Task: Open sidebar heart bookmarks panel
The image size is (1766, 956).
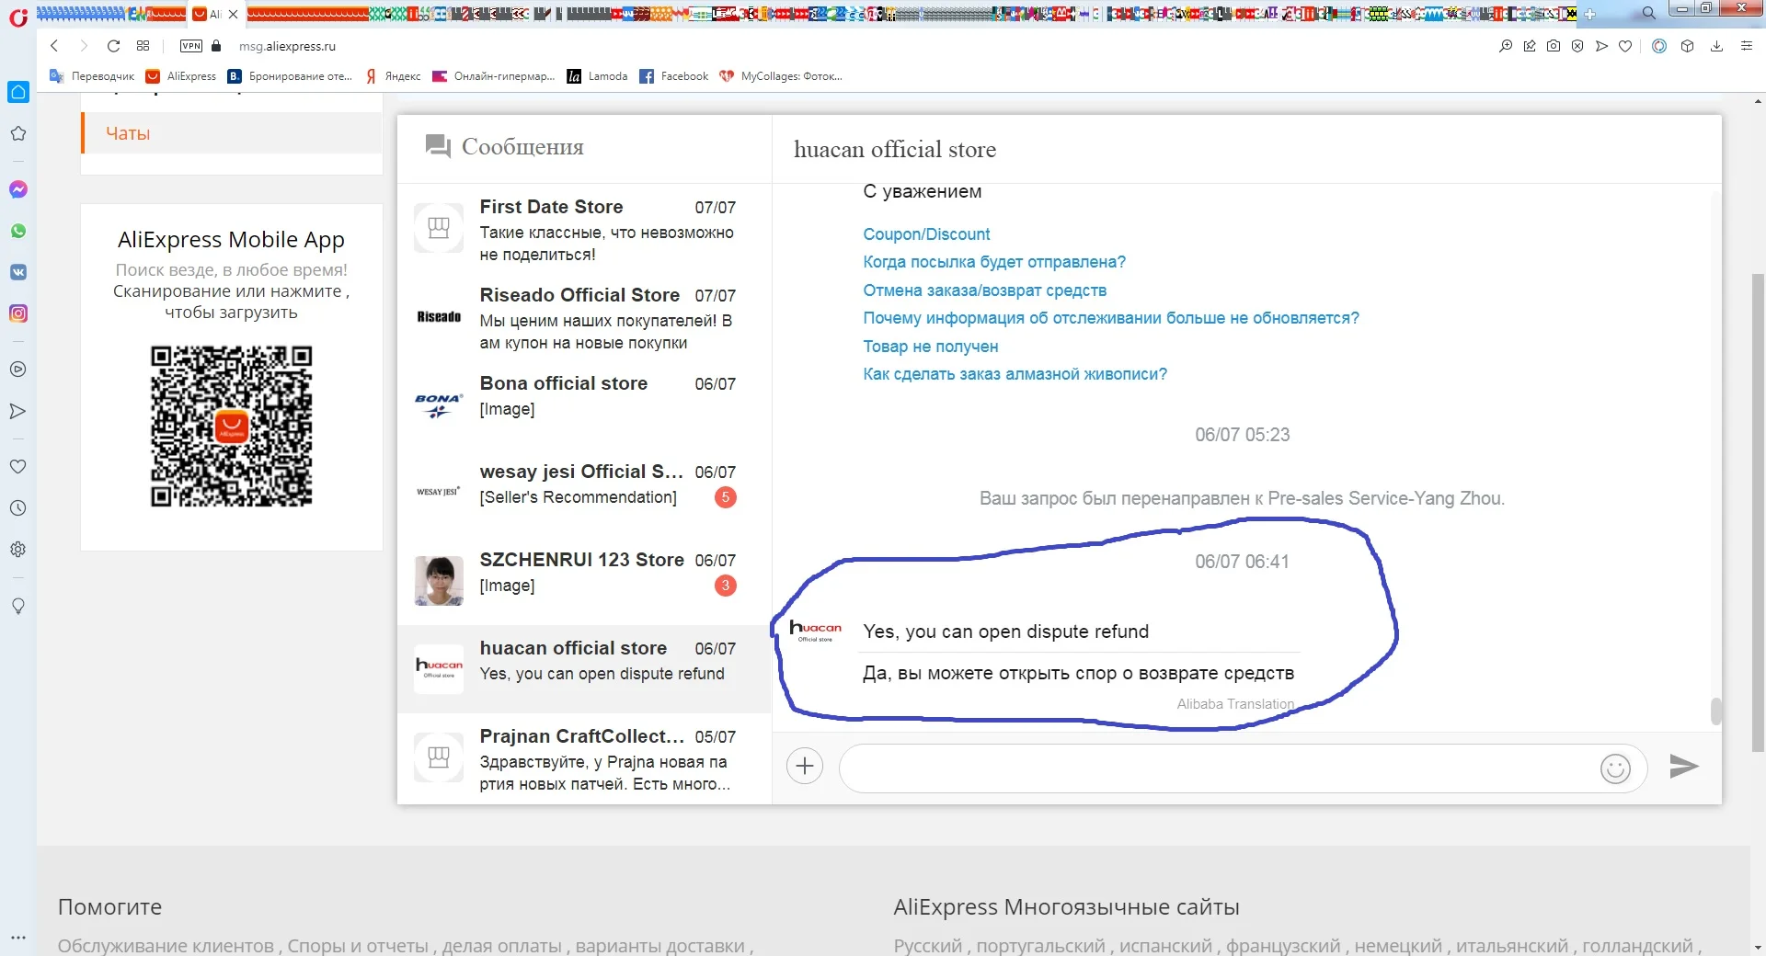Action: tap(18, 467)
